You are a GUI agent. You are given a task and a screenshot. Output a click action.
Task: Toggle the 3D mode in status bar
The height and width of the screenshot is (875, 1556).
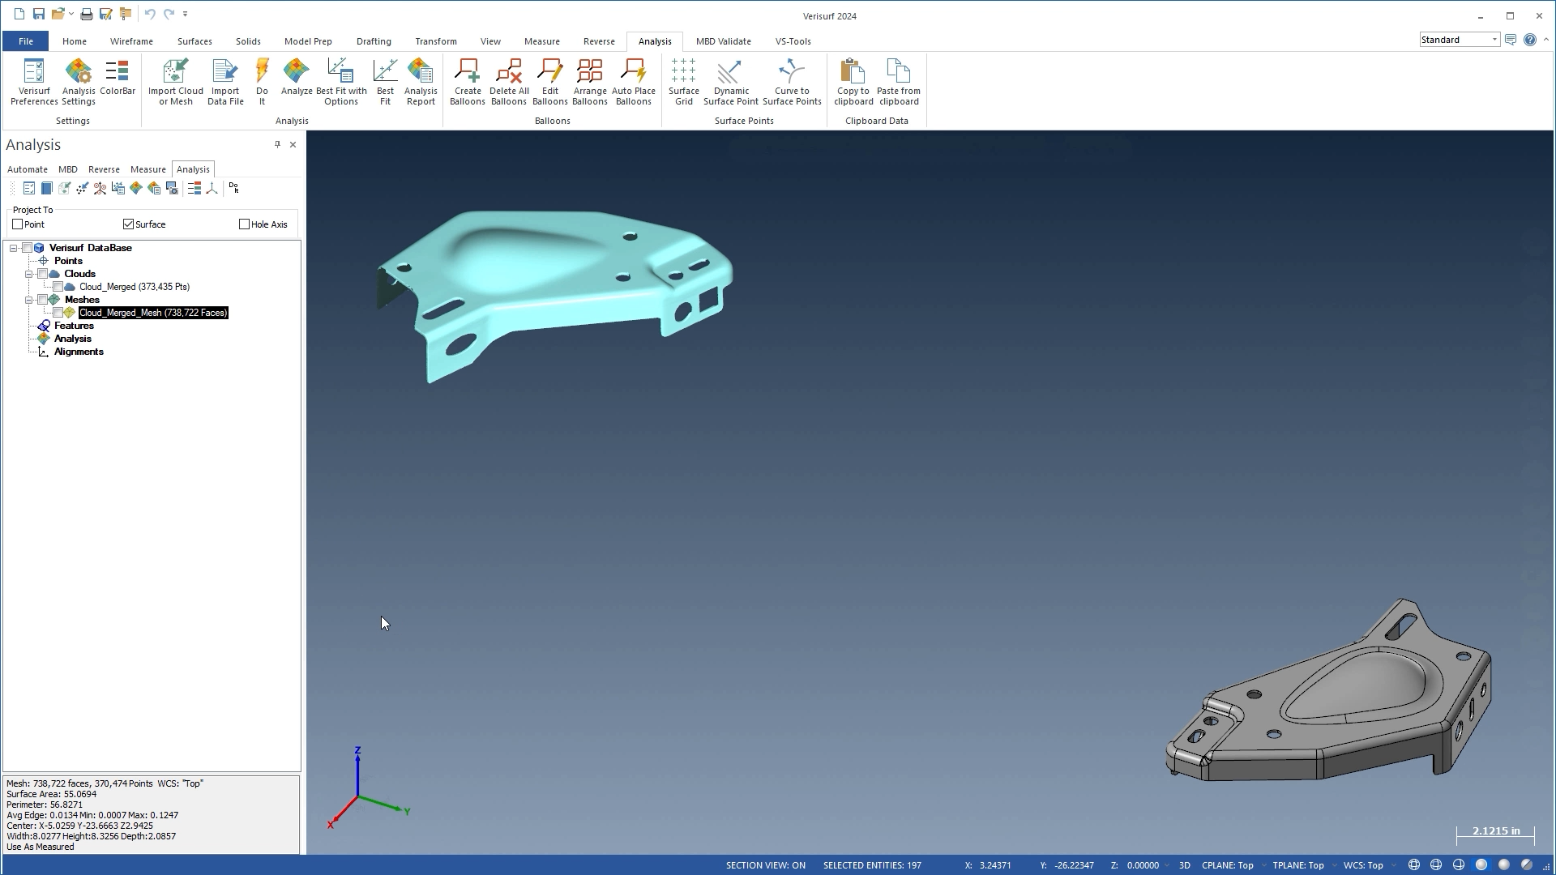pyautogui.click(x=1184, y=865)
